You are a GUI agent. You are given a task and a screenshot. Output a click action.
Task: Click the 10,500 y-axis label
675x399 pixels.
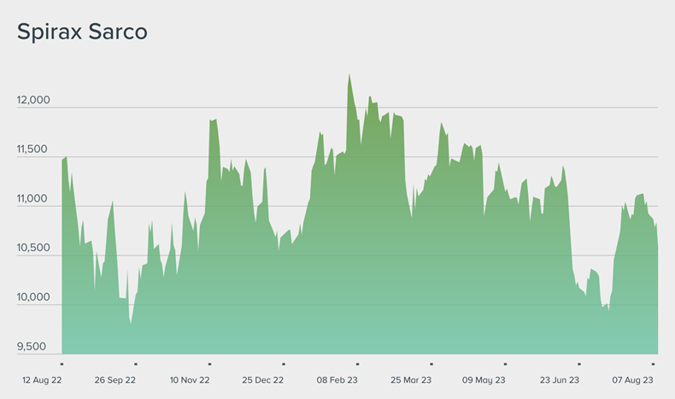[34, 249]
